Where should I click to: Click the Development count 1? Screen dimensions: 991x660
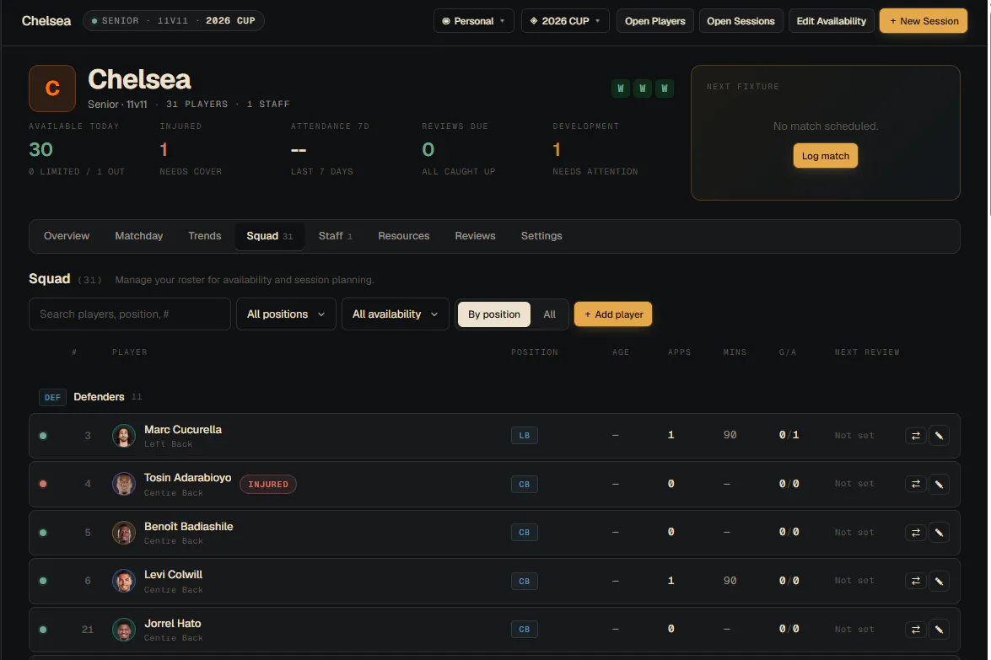pos(557,150)
